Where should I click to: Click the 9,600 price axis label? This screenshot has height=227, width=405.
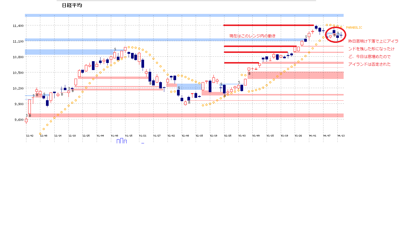point(18,120)
